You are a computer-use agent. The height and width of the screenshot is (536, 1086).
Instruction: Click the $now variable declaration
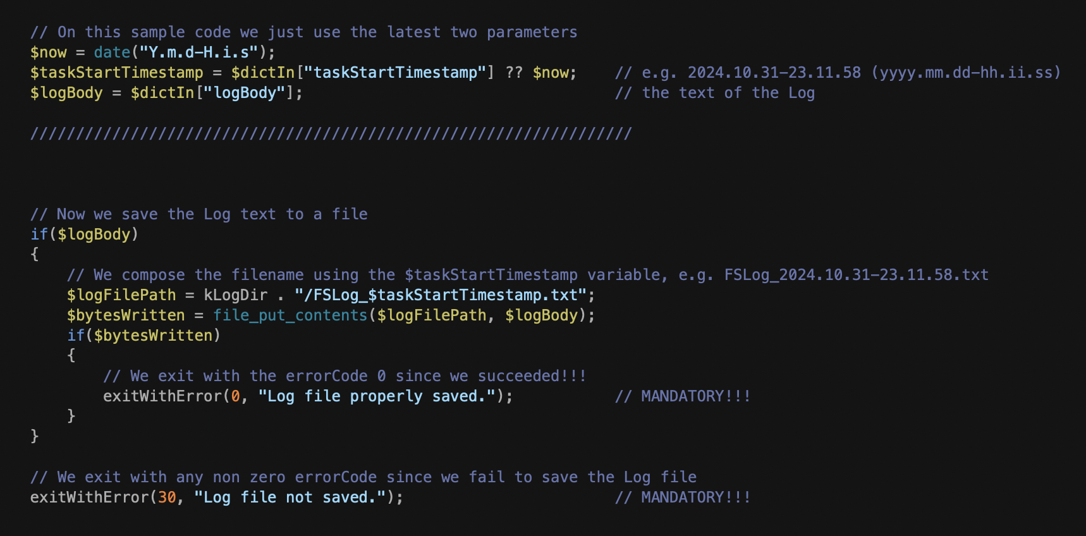point(48,52)
